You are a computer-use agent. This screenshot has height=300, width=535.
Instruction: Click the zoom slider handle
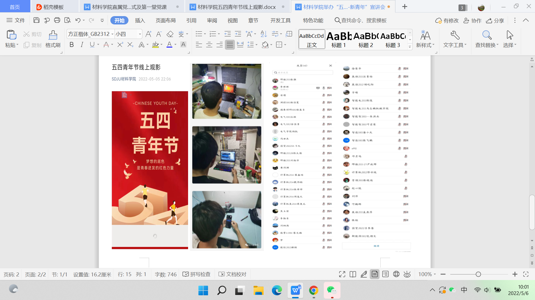[x=478, y=274]
